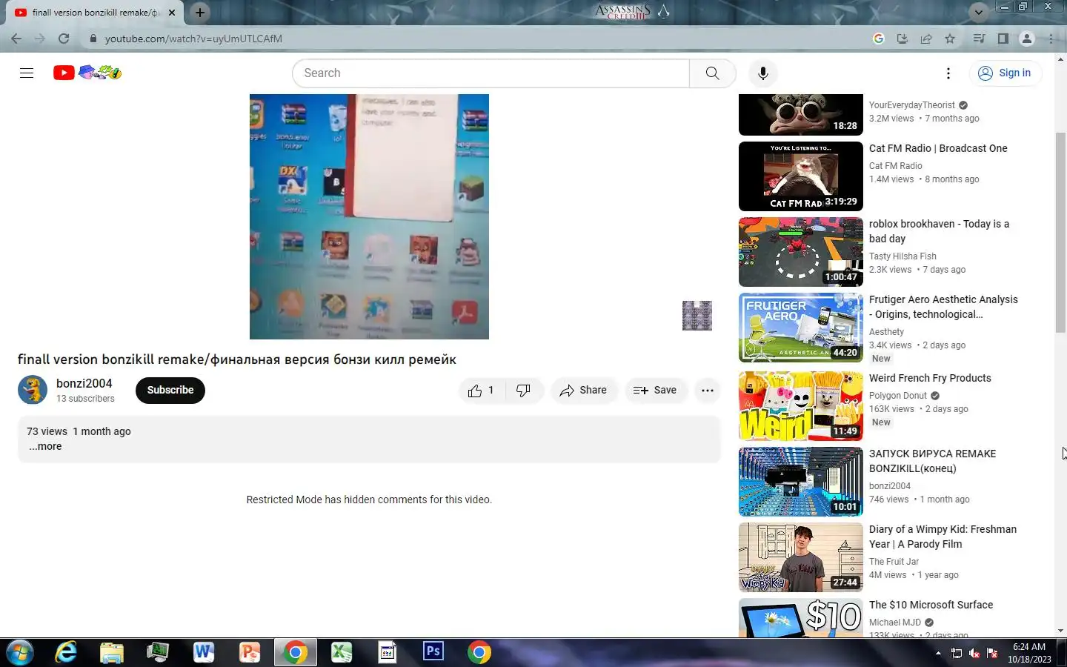Start voice search with microphone icon

pos(762,73)
